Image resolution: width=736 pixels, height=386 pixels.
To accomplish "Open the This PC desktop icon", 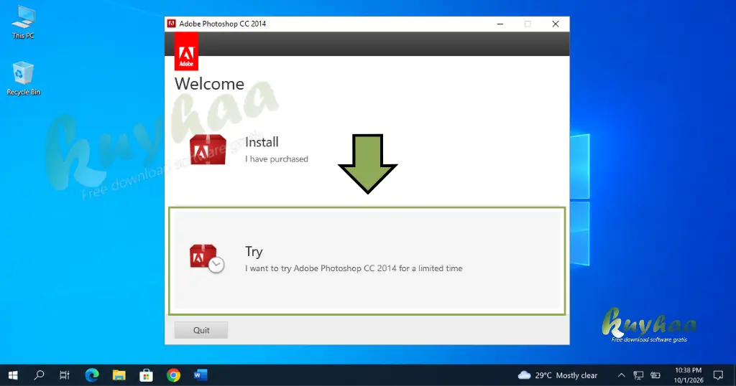I will point(23,22).
